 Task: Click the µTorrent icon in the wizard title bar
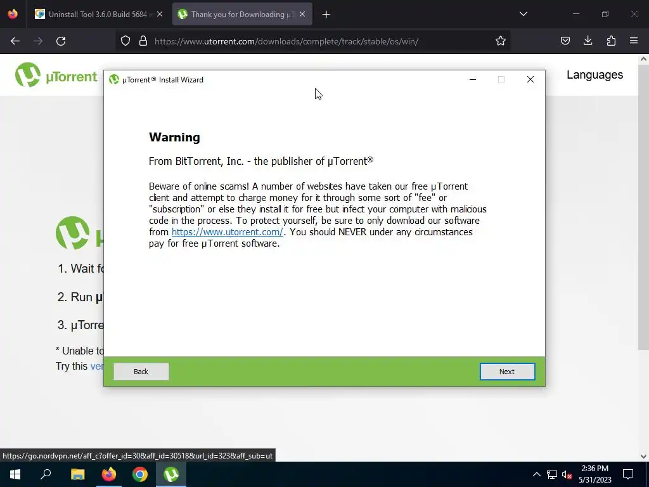tap(114, 79)
